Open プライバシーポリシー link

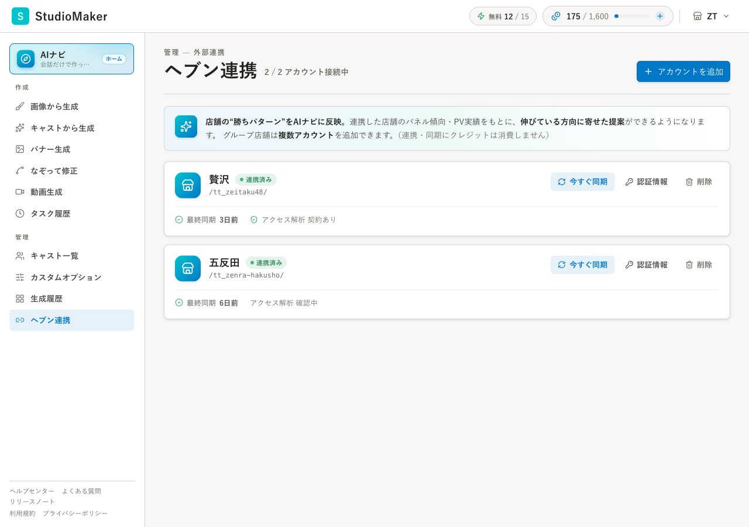tap(75, 514)
